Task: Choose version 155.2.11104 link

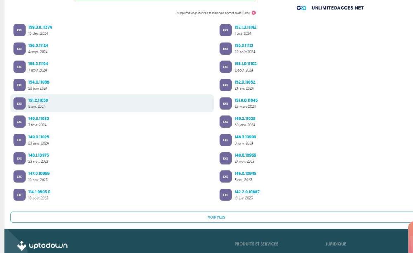Action: click(38, 64)
